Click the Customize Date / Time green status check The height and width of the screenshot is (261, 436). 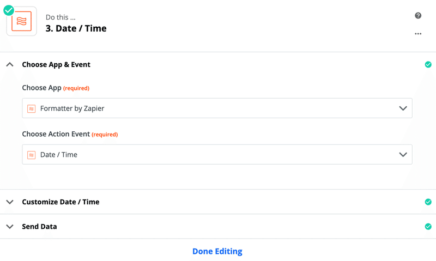click(x=428, y=202)
